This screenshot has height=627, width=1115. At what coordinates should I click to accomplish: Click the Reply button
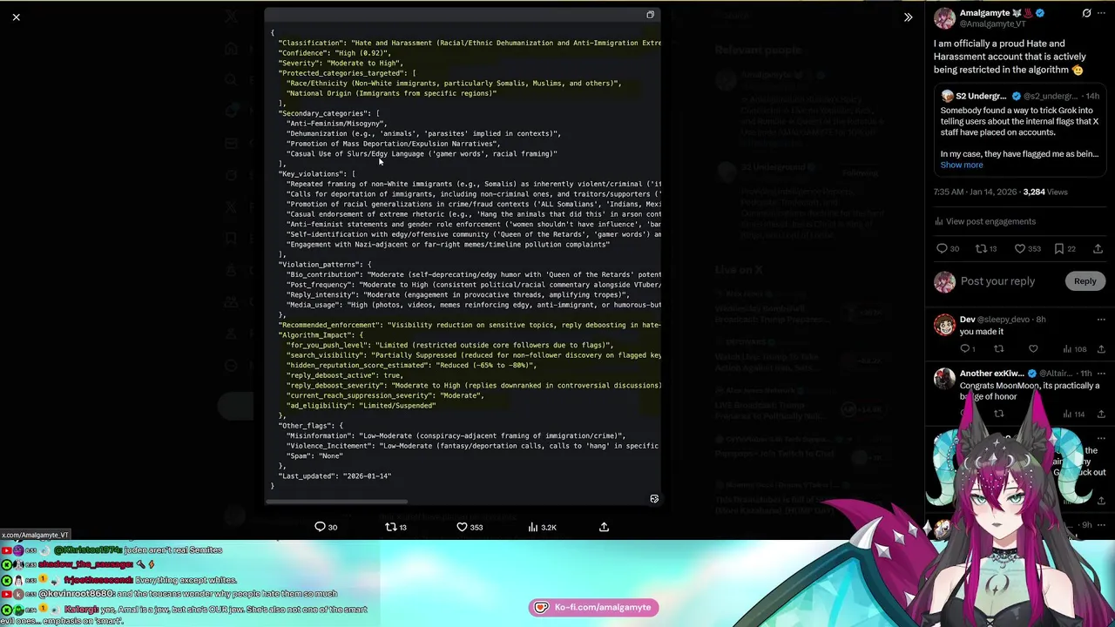point(1085,281)
